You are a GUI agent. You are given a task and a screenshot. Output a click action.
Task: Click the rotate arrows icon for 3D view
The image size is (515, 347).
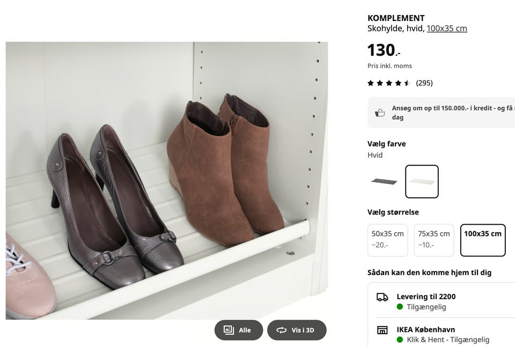[x=282, y=330]
